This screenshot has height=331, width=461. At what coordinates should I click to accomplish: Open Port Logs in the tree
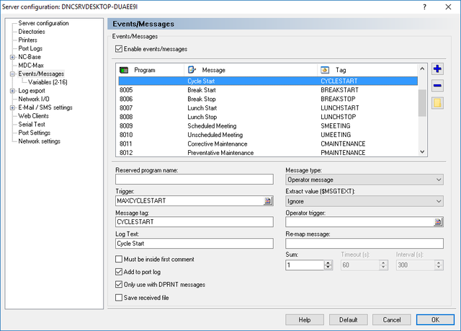pyautogui.click(x=30, y=48)
